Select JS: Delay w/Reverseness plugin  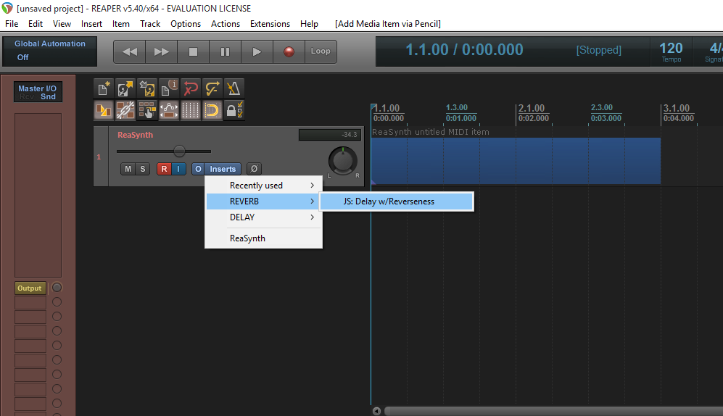[397, 201]
